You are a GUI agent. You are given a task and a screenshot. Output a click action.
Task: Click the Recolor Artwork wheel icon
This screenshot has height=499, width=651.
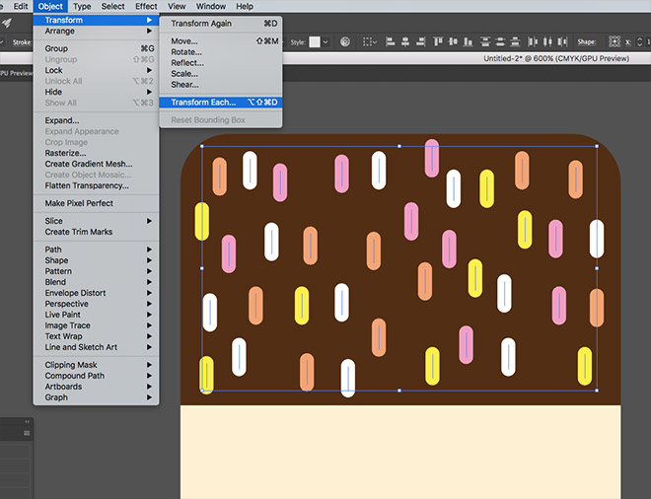point(345,41)
